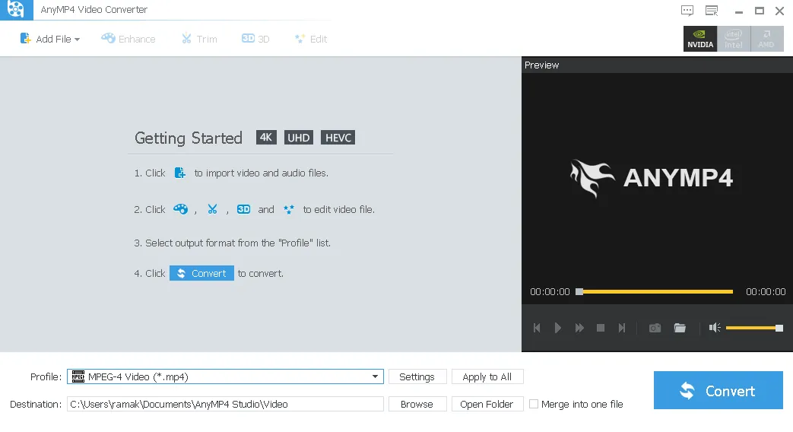
Task: Enable Merge into one file checkbox
Action: point(534,404)
